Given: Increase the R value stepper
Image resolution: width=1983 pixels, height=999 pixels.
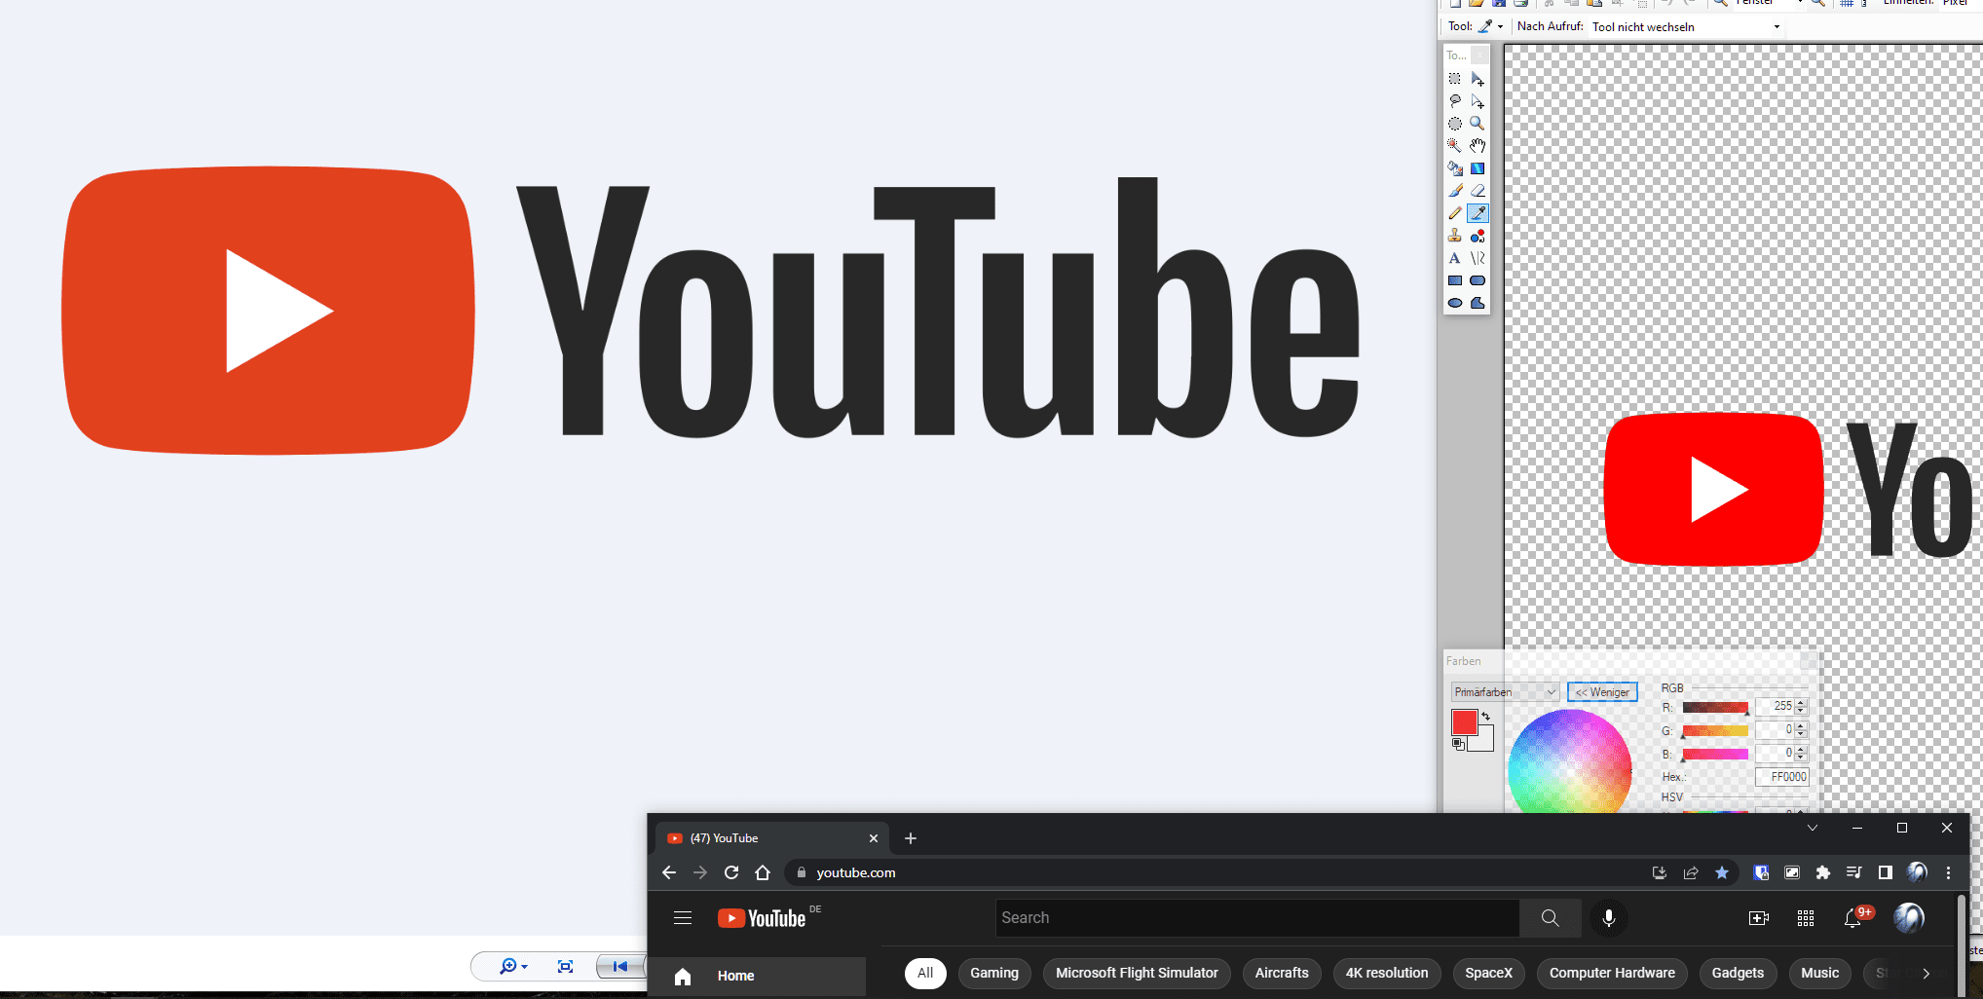Looking at the screenshot, I should pos(1801,703).
